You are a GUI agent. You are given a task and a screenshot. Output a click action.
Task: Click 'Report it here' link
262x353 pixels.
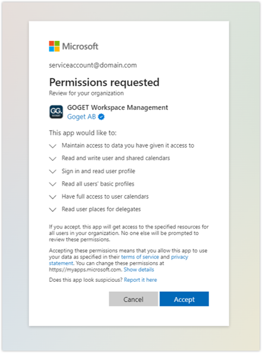click(140, 280)
